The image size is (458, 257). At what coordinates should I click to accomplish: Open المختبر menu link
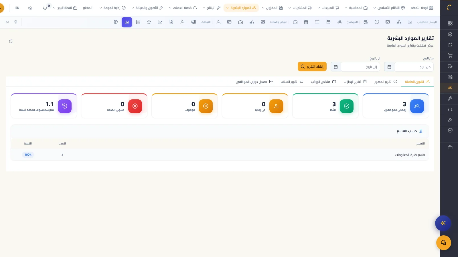click(x=88, y=8)
